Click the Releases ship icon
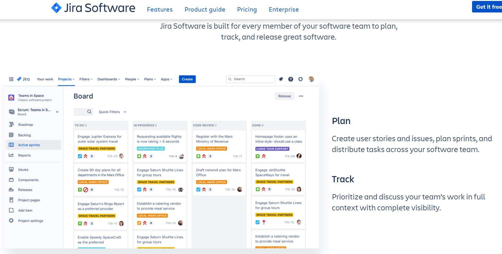502x254 pixels. (11, 189)
